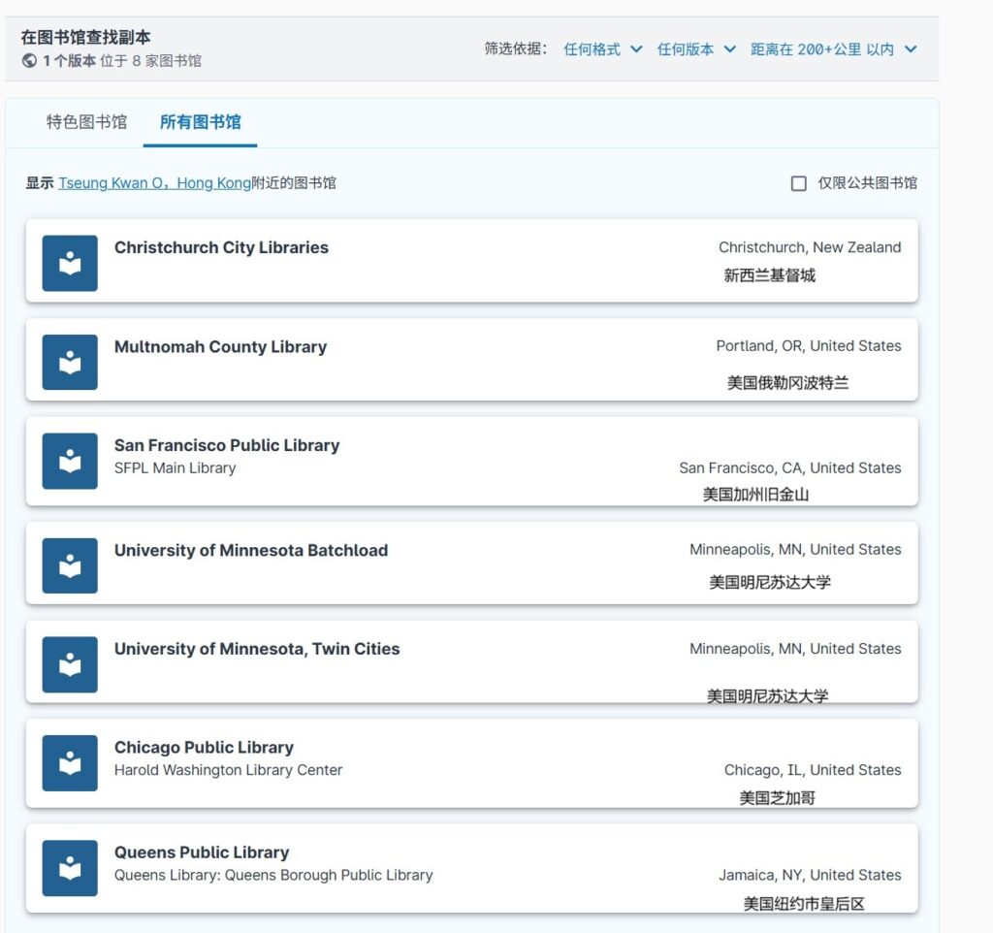Click the San Francisco Public Library icon
This screenshot has width=993, height=933.
pos(70,461)
